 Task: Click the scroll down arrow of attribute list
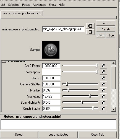pos(113,109)
